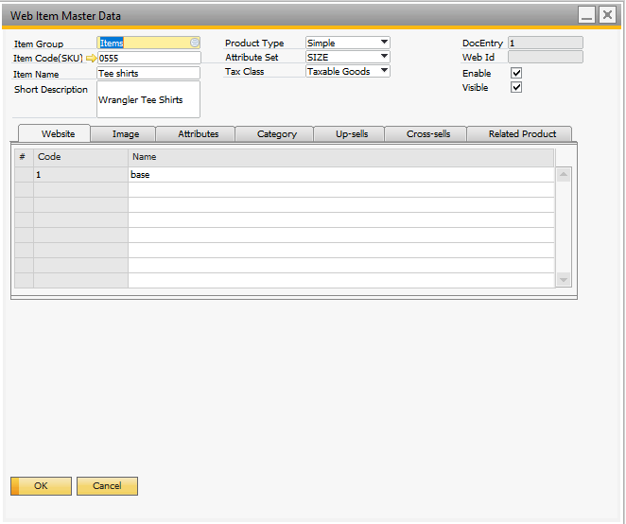Minimize the Web Item Master Data window
Viewport: 626px width, 524px height.
click(586, 15)
